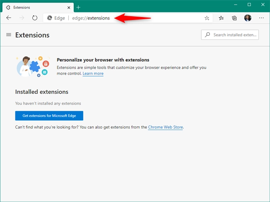The image size is (270, 202).
Task: Follow the Learn more link
Action: tap(93, 73)
